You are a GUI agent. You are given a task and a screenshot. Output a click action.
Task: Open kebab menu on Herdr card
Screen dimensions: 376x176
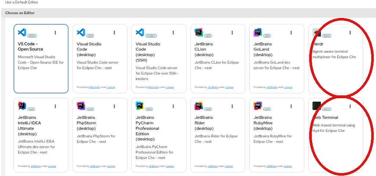pos(350,33)
